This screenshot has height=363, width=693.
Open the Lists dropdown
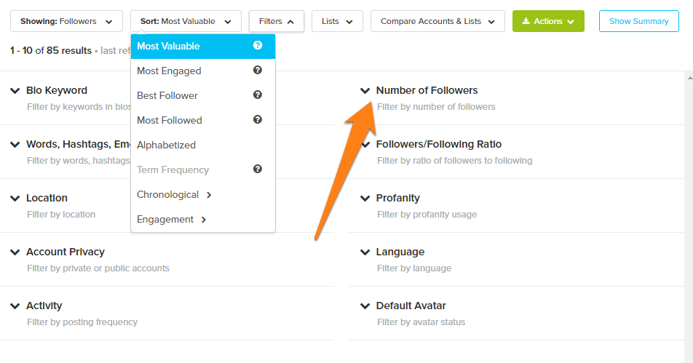click(337, 21)
